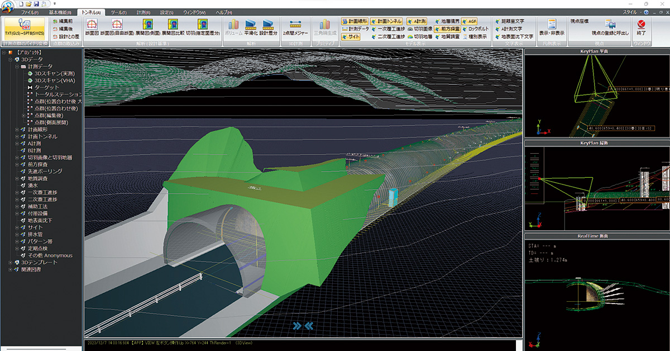
Task: Click the 設計差分 analysis icon
Action: [x=267, y=26]
